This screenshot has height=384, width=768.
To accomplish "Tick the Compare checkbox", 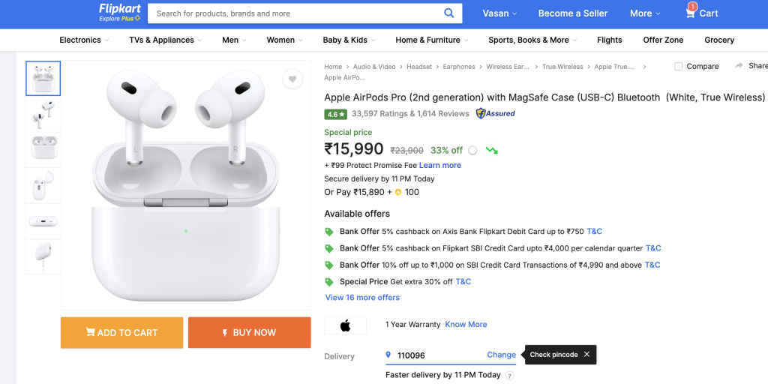I will pyautogui.click(x=678, y=67).
